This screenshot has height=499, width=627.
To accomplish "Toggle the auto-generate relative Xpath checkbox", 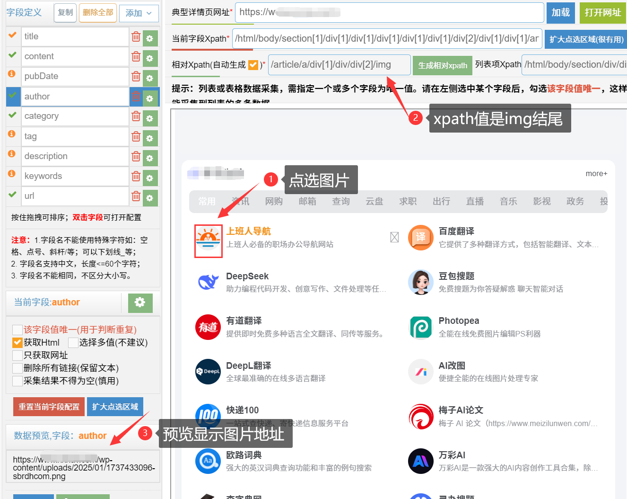I will [253, 65].
